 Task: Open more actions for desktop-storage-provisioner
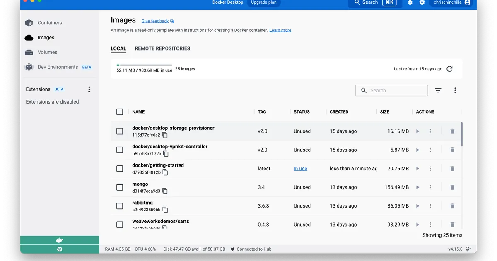430,131
